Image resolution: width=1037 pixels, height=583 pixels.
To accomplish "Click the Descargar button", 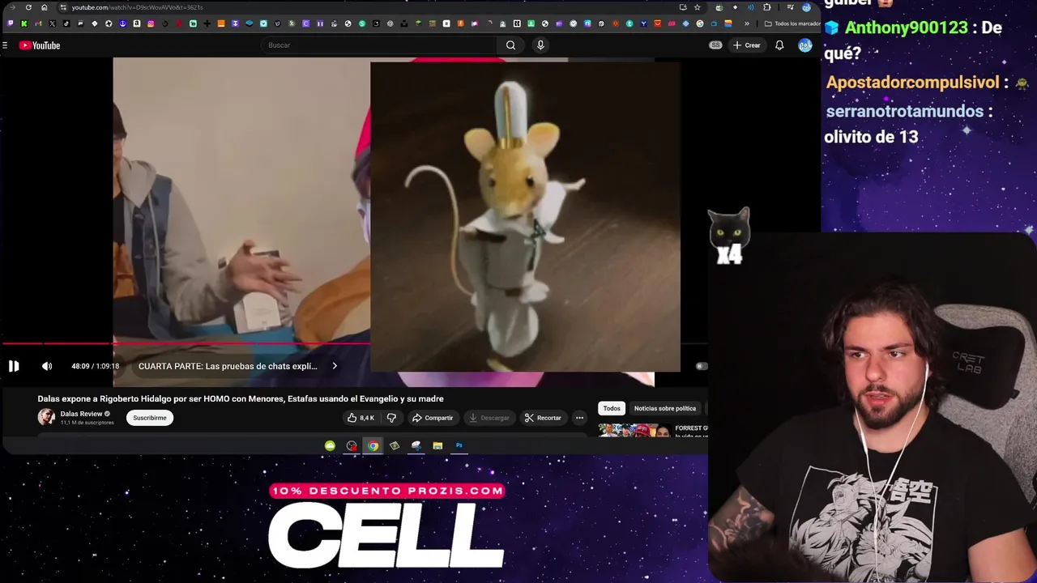I will pos(489,418).
